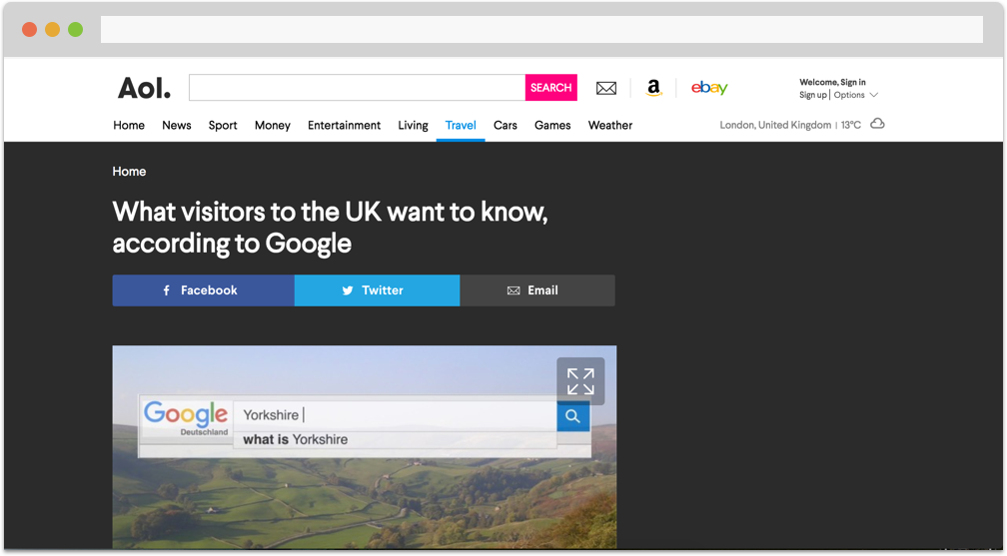
Task: Open the Money section
Action: click(273, 125)
